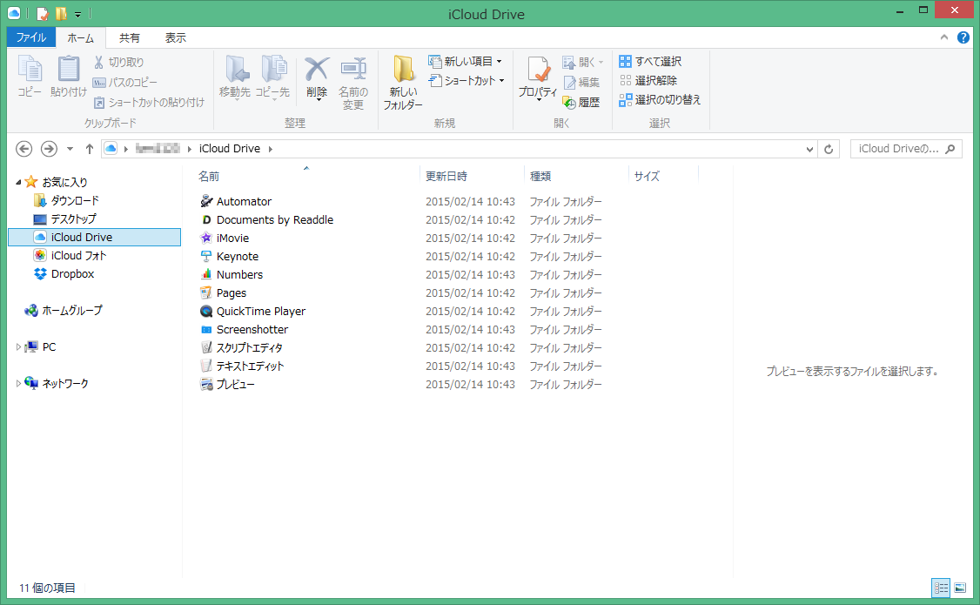Click Copy path (パスのコピー)

[x=125, y=82]
